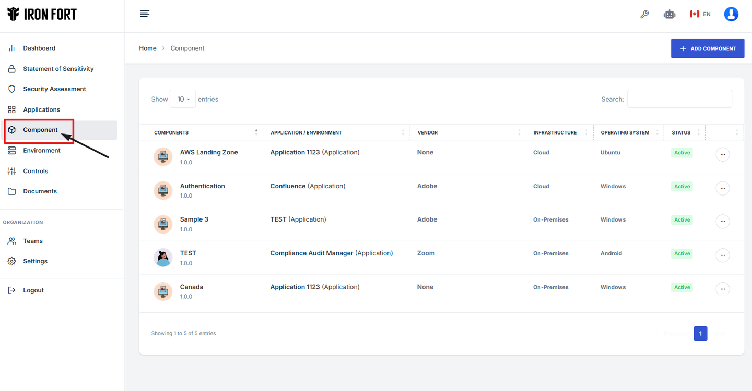Expand the Show entries count dropdown
This screenshot has width=752, height=391.
(x=182, y=99)
